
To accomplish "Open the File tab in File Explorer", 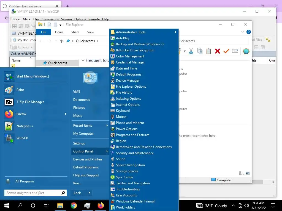I will [x=44, y=32].
